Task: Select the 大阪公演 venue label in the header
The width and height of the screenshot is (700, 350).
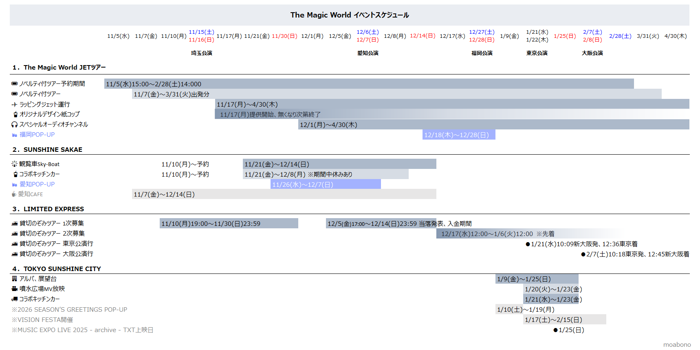Action: click(592, 53)
